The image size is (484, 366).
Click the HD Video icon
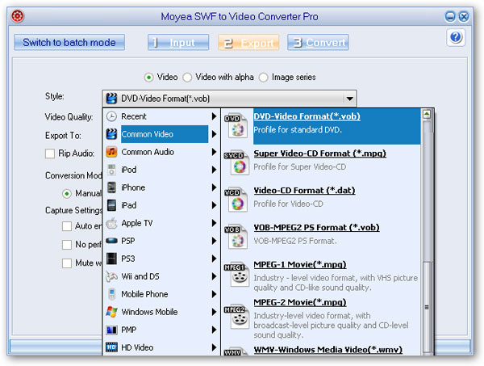pos(111,347)
